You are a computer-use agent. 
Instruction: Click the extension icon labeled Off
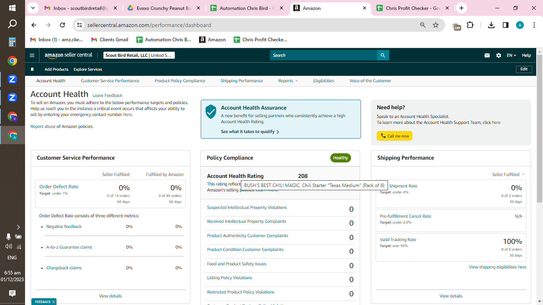pyautogui.click(x=457, y=26)
